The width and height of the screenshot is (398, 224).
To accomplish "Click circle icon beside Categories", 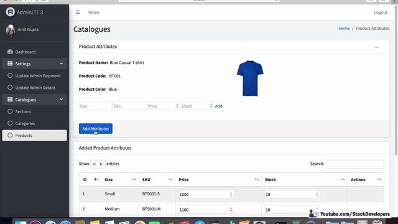I will tap(10, 123).
